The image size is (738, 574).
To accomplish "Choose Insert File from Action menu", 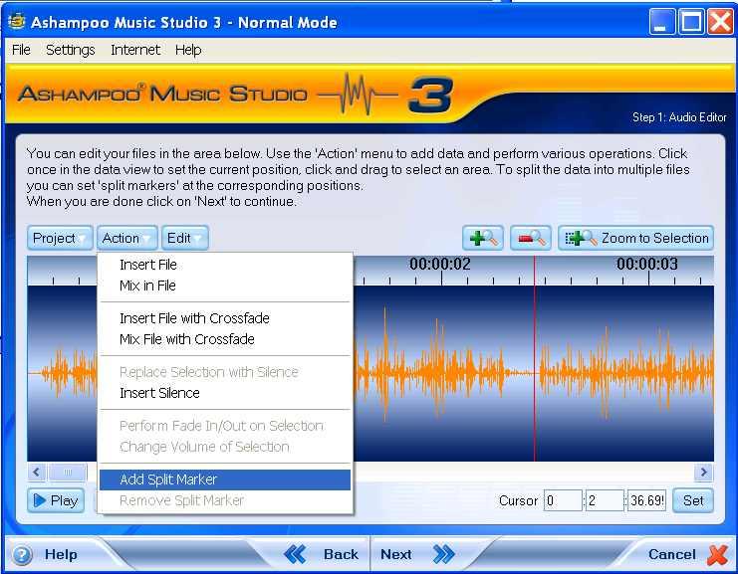I will tap(148, 265).
